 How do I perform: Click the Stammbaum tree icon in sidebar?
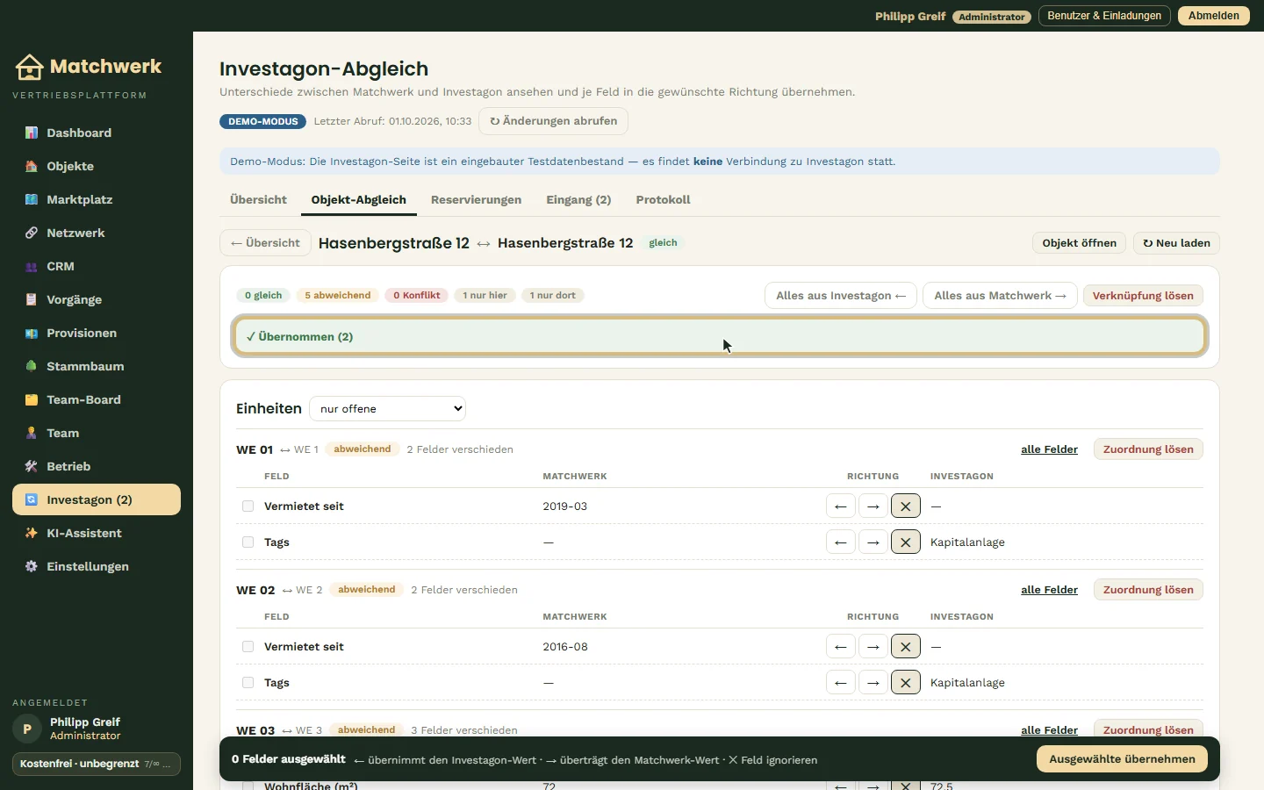[x=32, y=366]
